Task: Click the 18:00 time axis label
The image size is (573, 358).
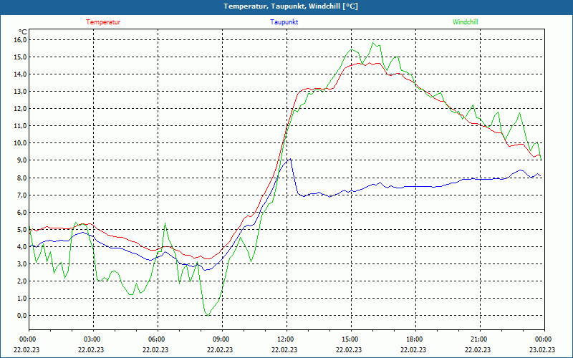Action: pos(415,339)
